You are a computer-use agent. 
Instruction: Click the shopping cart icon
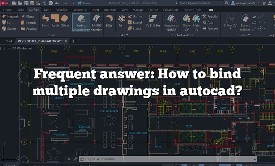pos(264,3)
